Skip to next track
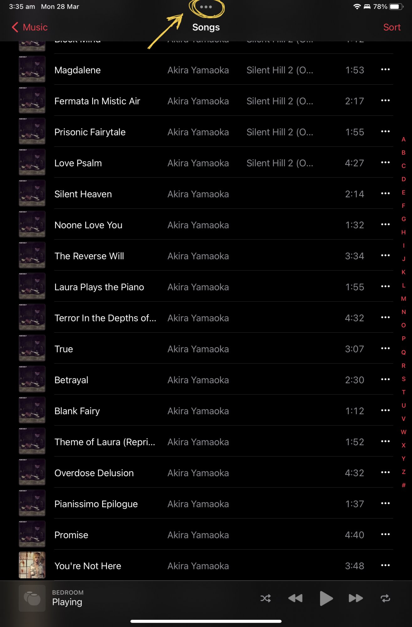This screenshot has width=412, height=627. point(356,598)
